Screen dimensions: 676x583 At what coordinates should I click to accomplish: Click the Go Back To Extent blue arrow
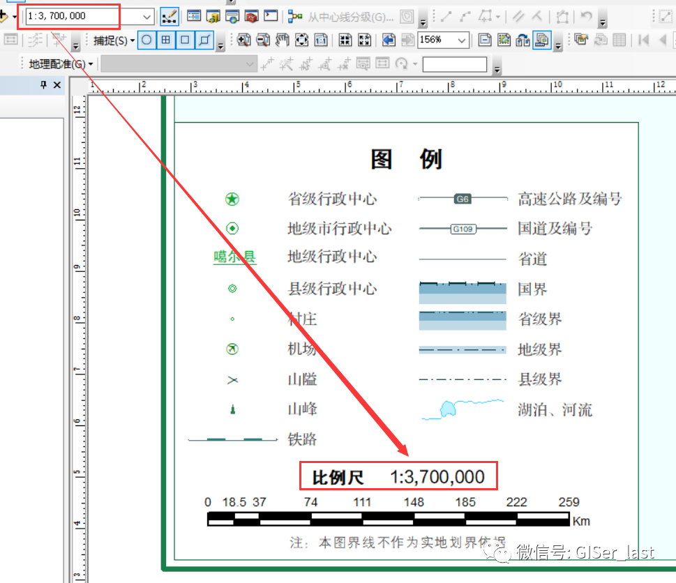388,40
